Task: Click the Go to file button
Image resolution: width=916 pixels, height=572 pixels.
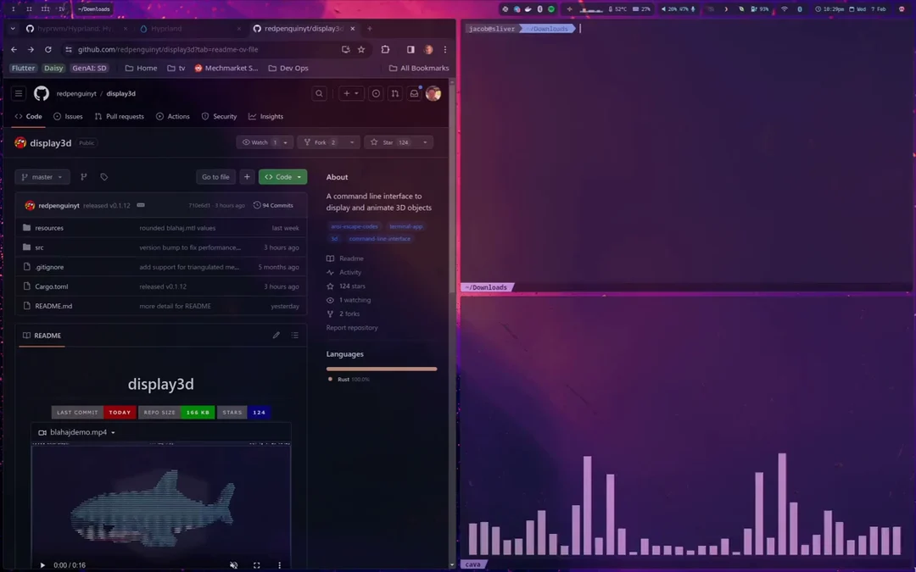Action: tap(215, 176)
